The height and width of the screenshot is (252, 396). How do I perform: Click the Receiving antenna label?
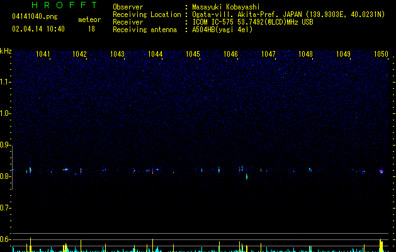click(145, 30)
